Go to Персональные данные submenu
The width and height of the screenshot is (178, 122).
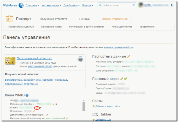pos(21,27)
